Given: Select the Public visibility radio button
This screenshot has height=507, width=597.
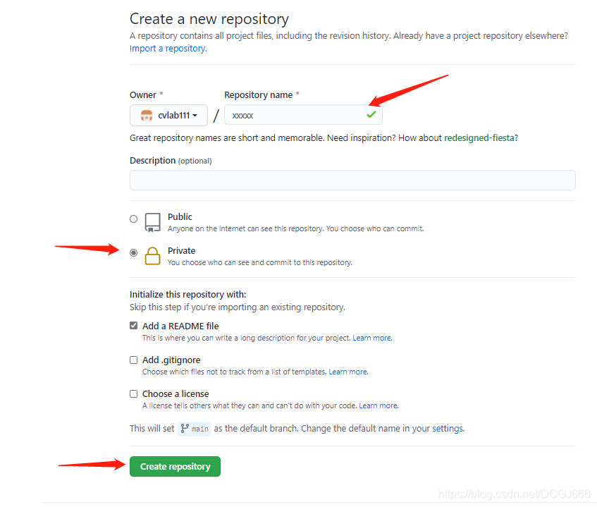Looking at the screenshot, I should [x=134, y=219].
